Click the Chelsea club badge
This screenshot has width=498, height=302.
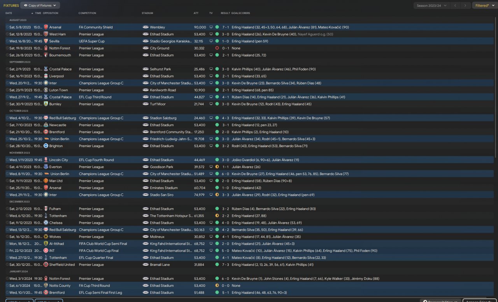[46, 223]
